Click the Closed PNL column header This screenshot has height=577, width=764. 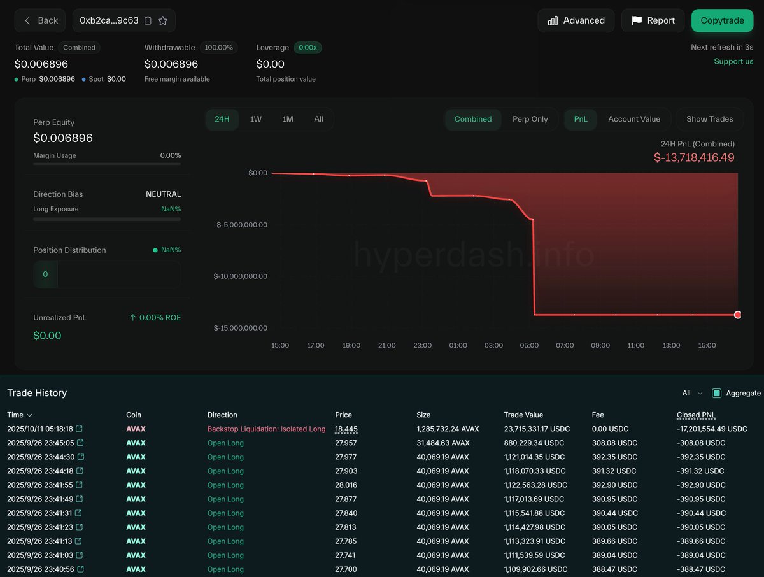696,415
